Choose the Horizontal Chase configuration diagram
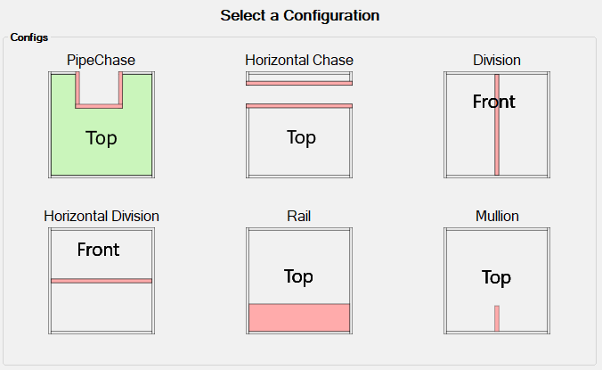This screenshot has height=370, width=602. tap(299, 125)
